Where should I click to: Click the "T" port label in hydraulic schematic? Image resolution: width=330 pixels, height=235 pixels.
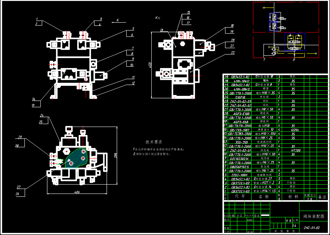(264, 60)
